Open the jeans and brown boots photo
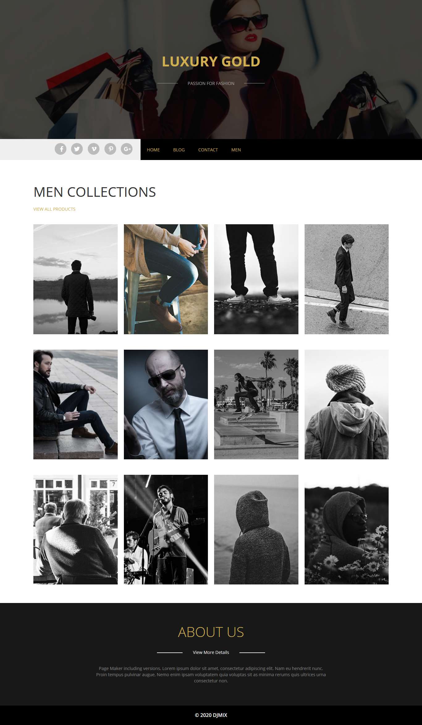Screen dimensions: 422x725 pos(166,279)
